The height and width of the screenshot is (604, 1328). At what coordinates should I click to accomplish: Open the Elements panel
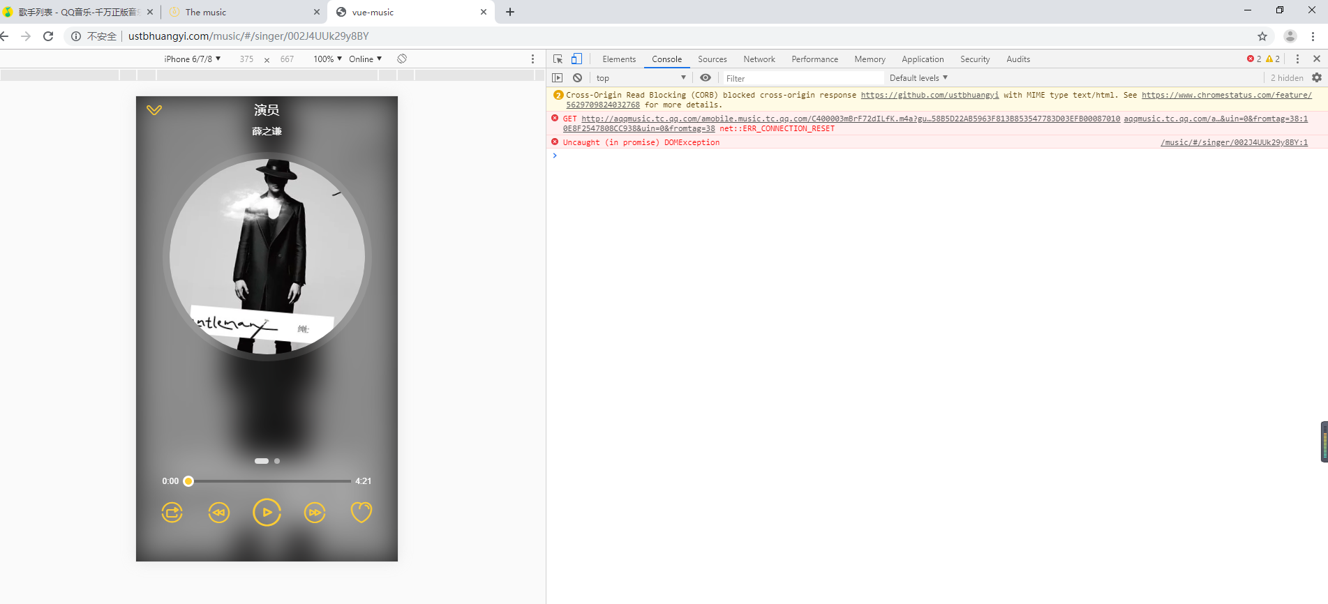tap(619, 59)
